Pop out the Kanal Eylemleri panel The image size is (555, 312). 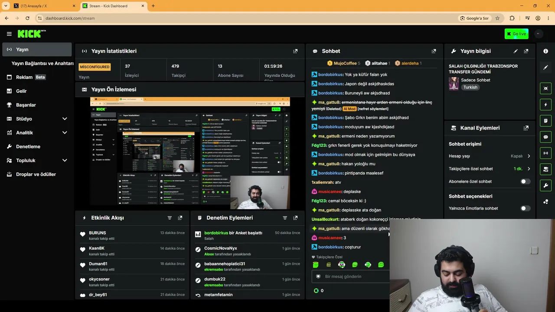tap(526, 128)
